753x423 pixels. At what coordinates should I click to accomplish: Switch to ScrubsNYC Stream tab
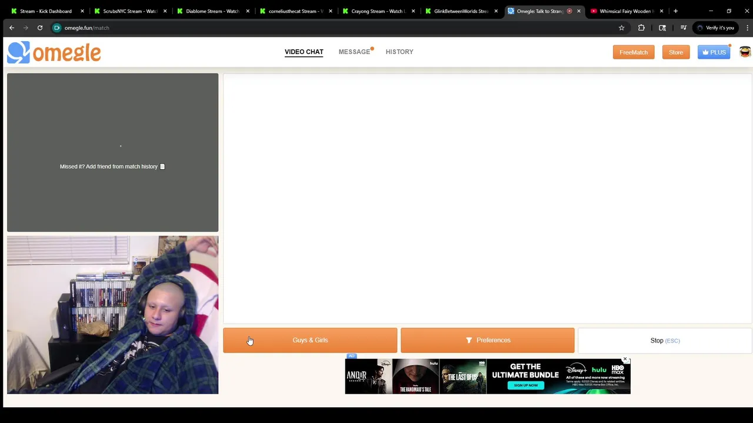pyautogui.click(x=130, y=11)
